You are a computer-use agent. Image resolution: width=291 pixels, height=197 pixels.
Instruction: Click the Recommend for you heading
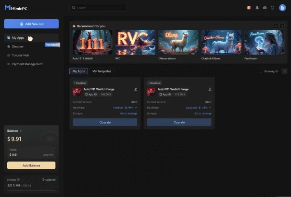(x=91, y=26)
